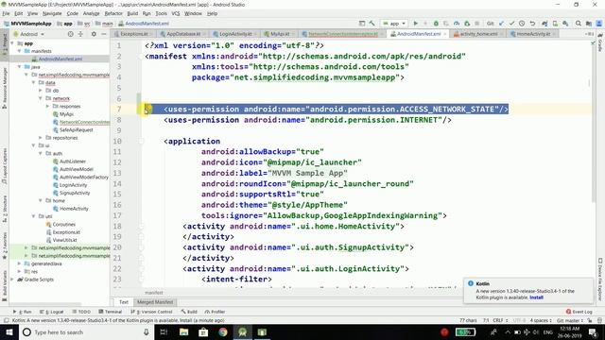Viewport: 605px width, 340px height.
Task: Open Project panel settings gear
Action: 94,34
